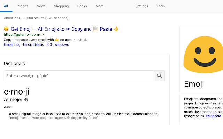Open the search Tools options
The height and width of the screenshot is (139, 223).
point(161,6)
